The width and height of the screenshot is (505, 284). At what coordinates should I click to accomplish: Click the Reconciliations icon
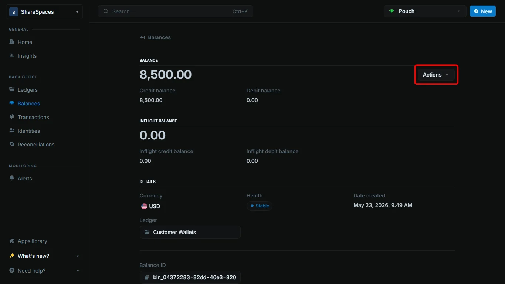coord(12,144)
